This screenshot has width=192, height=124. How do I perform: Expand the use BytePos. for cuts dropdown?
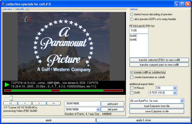pos(182,101)
